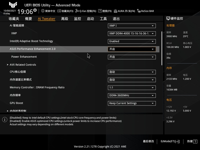This screenshot has width=200, height=150.
Task: Click the 热键 question mark icon
Action: pyautogui.click(x=195, y=141)
